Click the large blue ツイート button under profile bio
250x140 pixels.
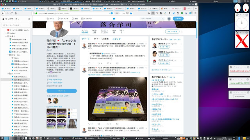pyautogui.click(x=62, y=91)
